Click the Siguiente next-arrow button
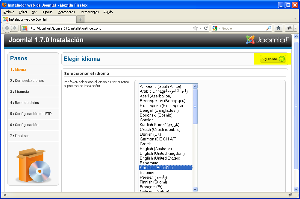The image size is (300, 199). [x=273, y=59]
